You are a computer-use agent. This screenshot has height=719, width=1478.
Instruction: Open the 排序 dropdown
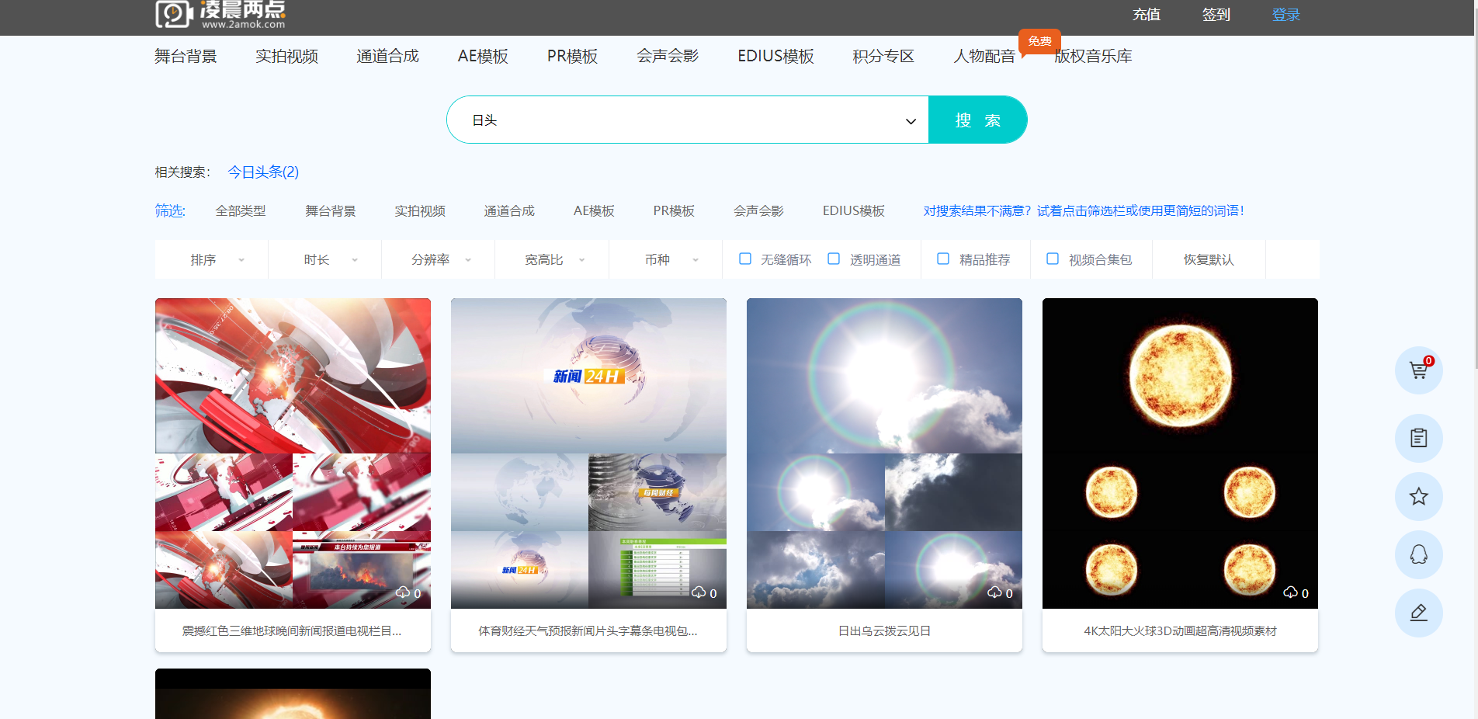point(210,259)
